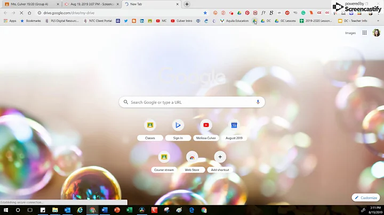Open a new browser tab
The width and height of the screenshot is (384, 215).
pos(187,4)
